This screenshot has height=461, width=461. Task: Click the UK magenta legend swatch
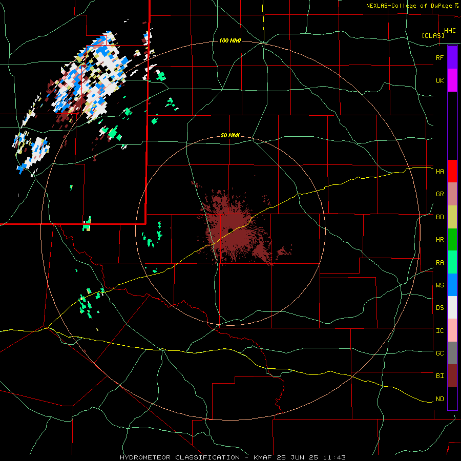click(452, 80)
